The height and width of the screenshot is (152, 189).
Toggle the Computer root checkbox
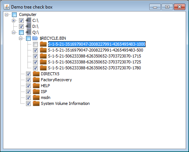(x=14, y=14)
